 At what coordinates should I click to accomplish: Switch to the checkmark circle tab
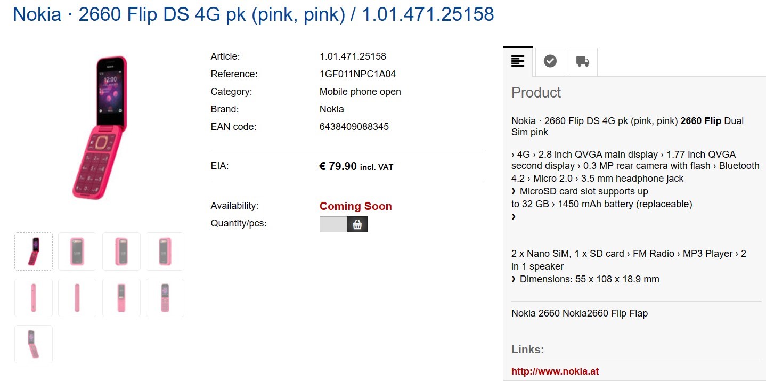550,62
